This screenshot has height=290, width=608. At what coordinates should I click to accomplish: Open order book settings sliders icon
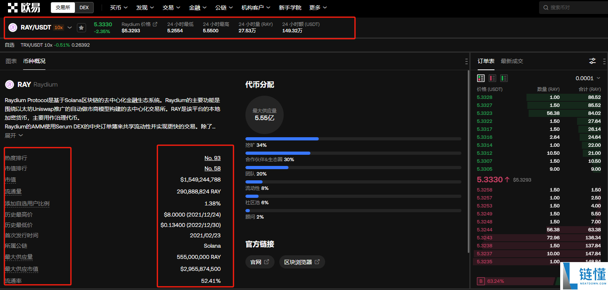592,61
